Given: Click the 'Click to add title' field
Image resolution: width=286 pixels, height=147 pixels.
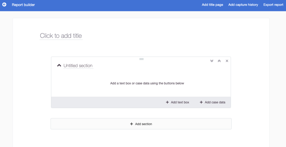Looking at the screenshot, I should tap(61, 36).
